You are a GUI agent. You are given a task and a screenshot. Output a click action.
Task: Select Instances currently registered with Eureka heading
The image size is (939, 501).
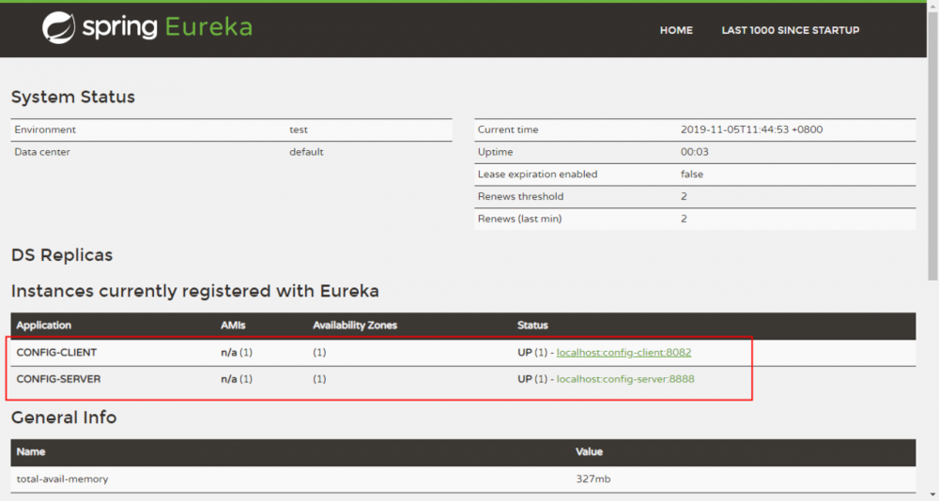[x=194, y=291]
